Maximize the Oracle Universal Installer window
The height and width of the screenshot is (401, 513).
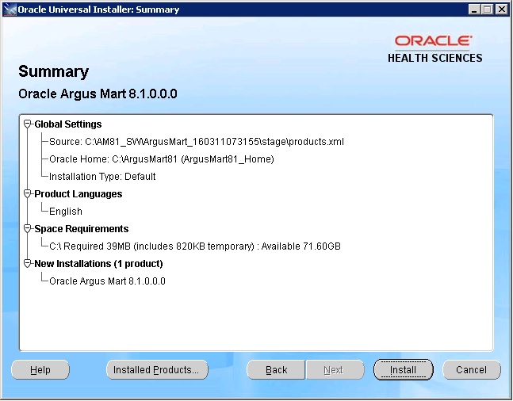pos(488,10)
